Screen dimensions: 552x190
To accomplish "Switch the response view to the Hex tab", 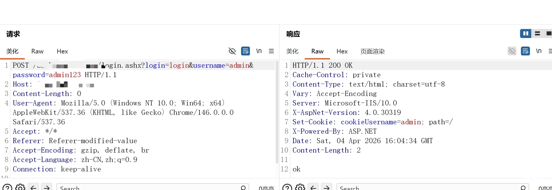I will [x=342, y=51].
